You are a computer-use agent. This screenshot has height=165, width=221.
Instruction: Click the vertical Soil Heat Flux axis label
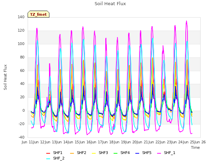click(x=5, y=77)
